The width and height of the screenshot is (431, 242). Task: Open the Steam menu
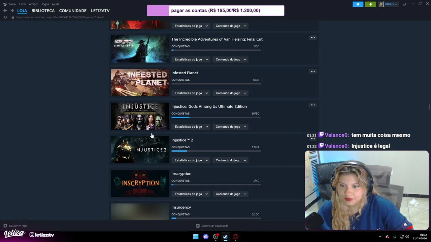(12, 4)
